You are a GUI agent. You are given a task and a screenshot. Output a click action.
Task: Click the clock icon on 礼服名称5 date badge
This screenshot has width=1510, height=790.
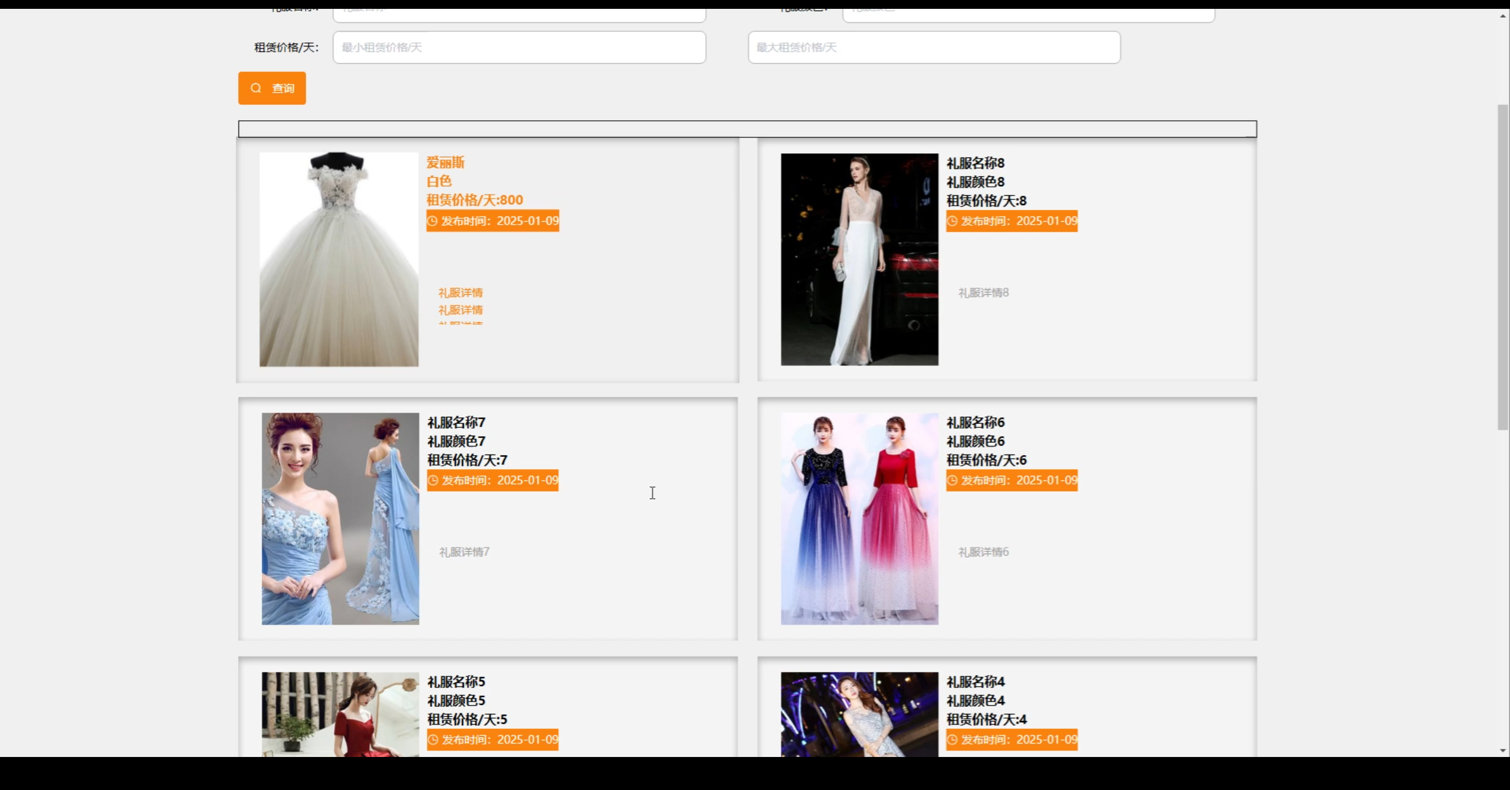click(433, 740)
